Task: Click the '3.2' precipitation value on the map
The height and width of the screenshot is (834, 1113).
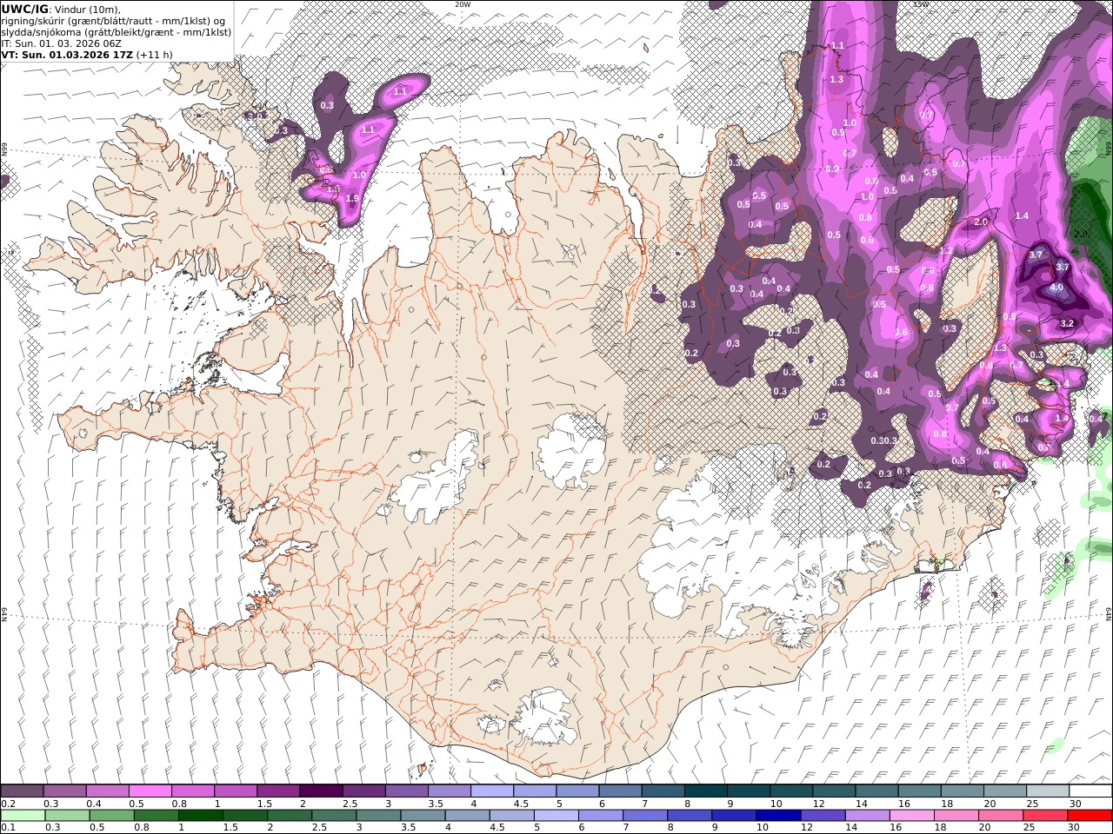Action: click(1068, 323)
